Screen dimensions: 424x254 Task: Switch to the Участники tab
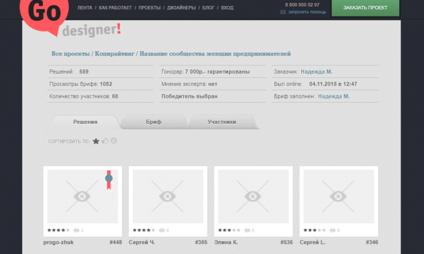222,122
